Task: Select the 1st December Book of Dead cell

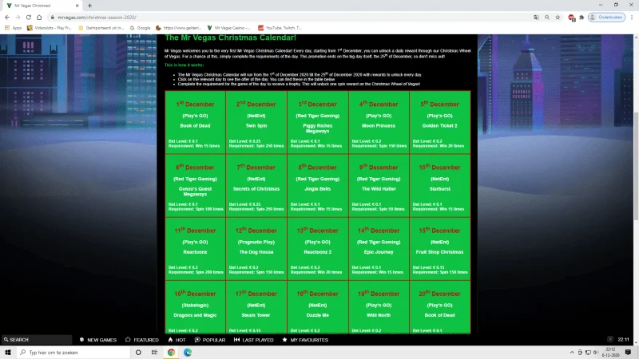Action: [x=195, y=122]
